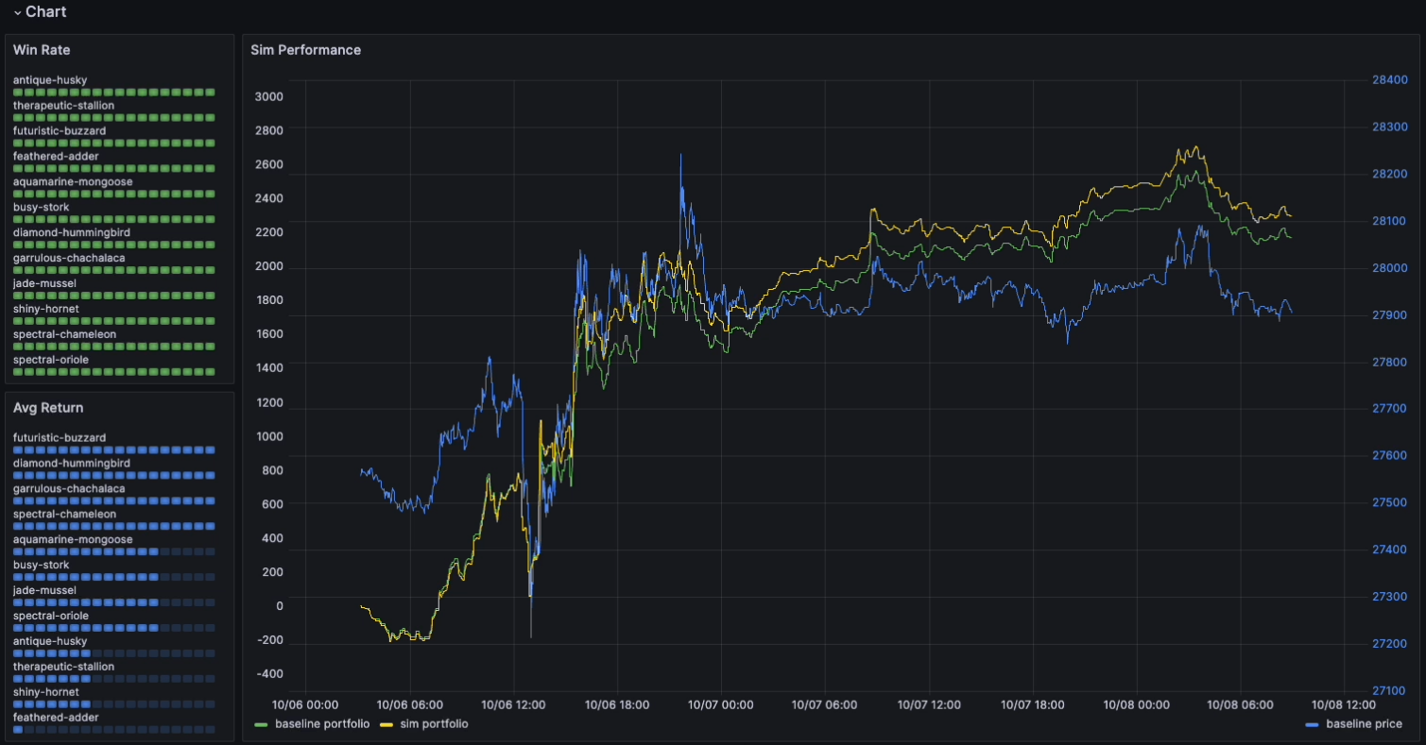
Task: Click the -400 left axis value
Action: 269,674
